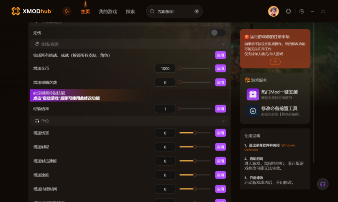Click the 增加伤害 slider handle
338x202 pixels.
[195, 133]
